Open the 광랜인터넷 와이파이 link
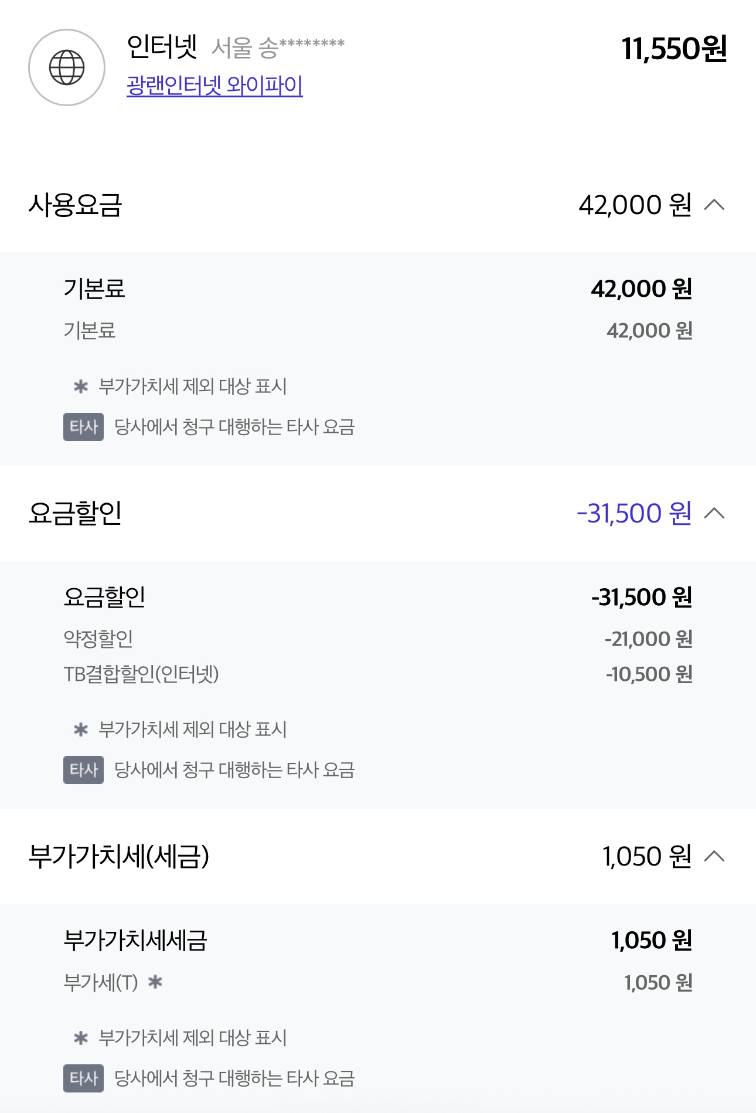This screenshot has width=756, height=1113. (x=214, y=86)
